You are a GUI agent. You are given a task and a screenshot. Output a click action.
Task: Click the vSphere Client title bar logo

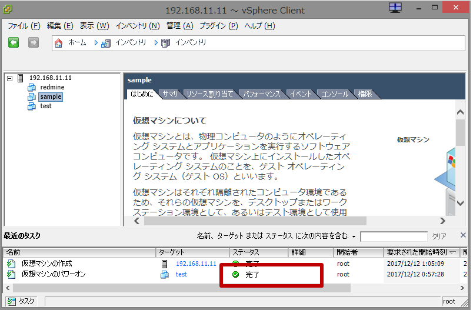pyautogui.click(x=8, y=9)
